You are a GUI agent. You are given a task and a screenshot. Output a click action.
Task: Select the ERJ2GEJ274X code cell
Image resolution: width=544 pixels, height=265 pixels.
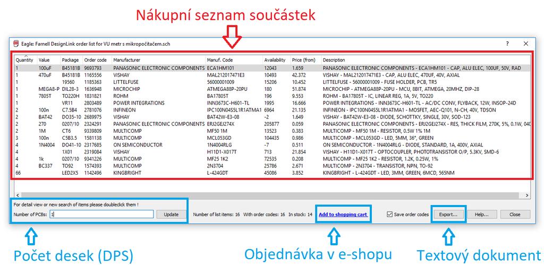(x=220, y=124)
